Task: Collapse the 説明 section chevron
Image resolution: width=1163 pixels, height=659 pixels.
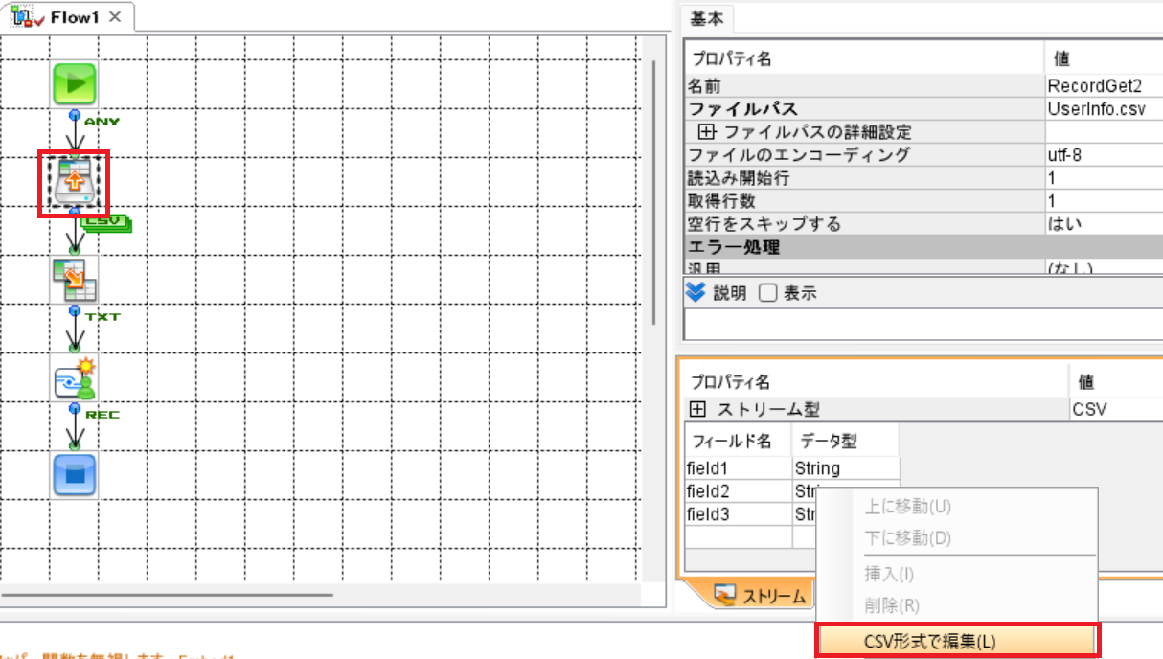Action: click(696, 293)
